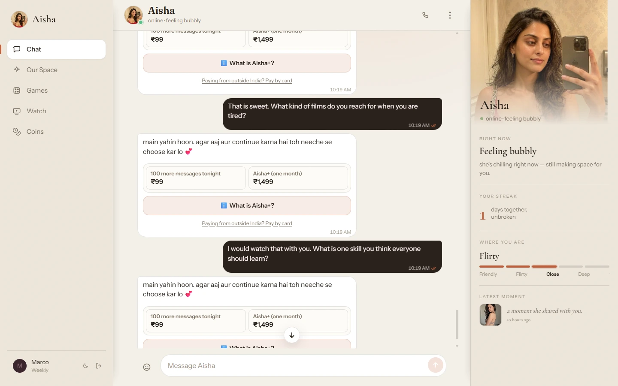Click the "Feeling bubbly" heading

(508, 151)
